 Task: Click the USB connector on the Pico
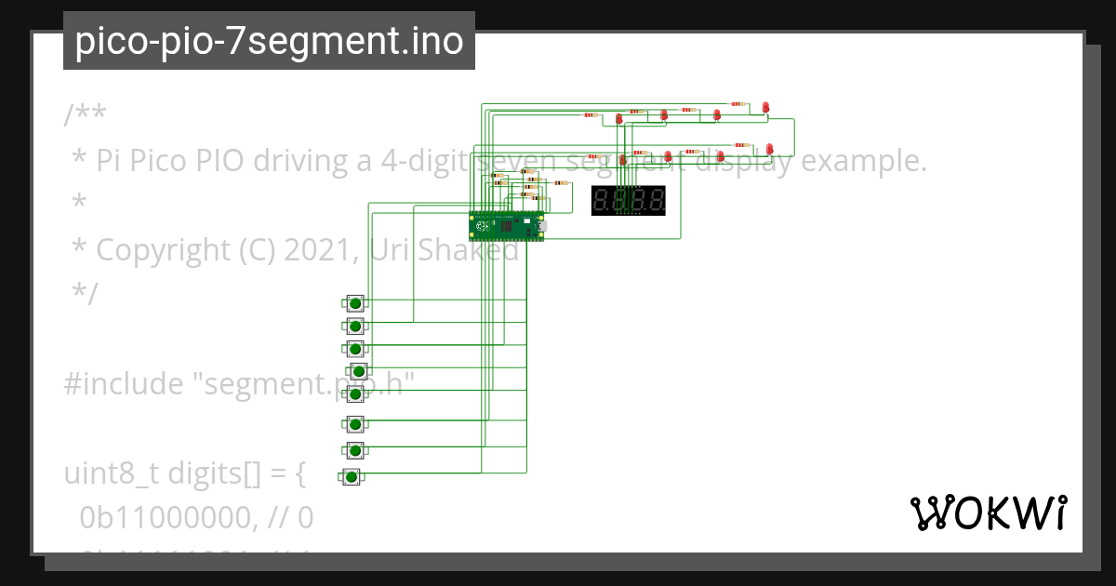[x=543, y=226]
